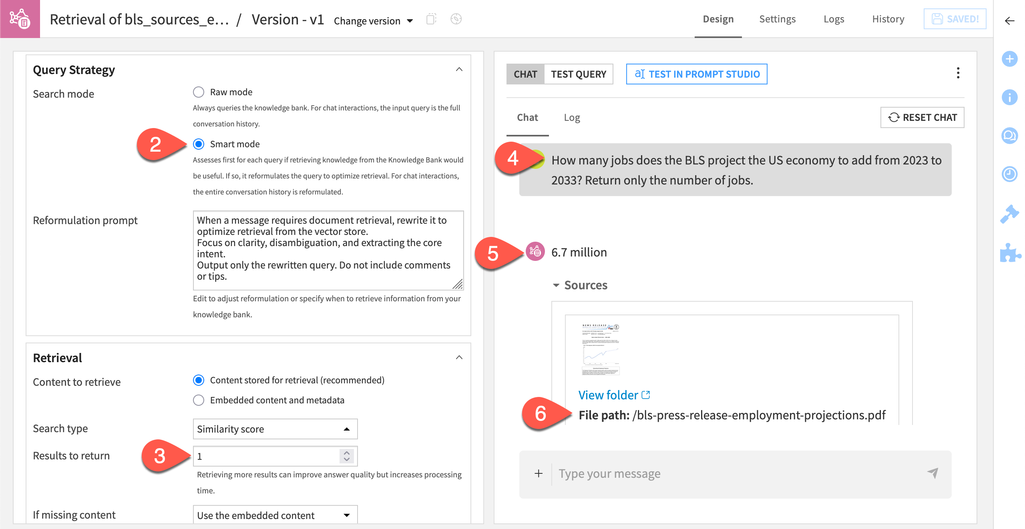Click the back arrow icon top right
1025x529 pixels.
(1009, 21)
